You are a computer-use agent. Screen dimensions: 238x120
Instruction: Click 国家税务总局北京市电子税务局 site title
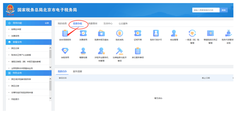[x=47, y=10]
